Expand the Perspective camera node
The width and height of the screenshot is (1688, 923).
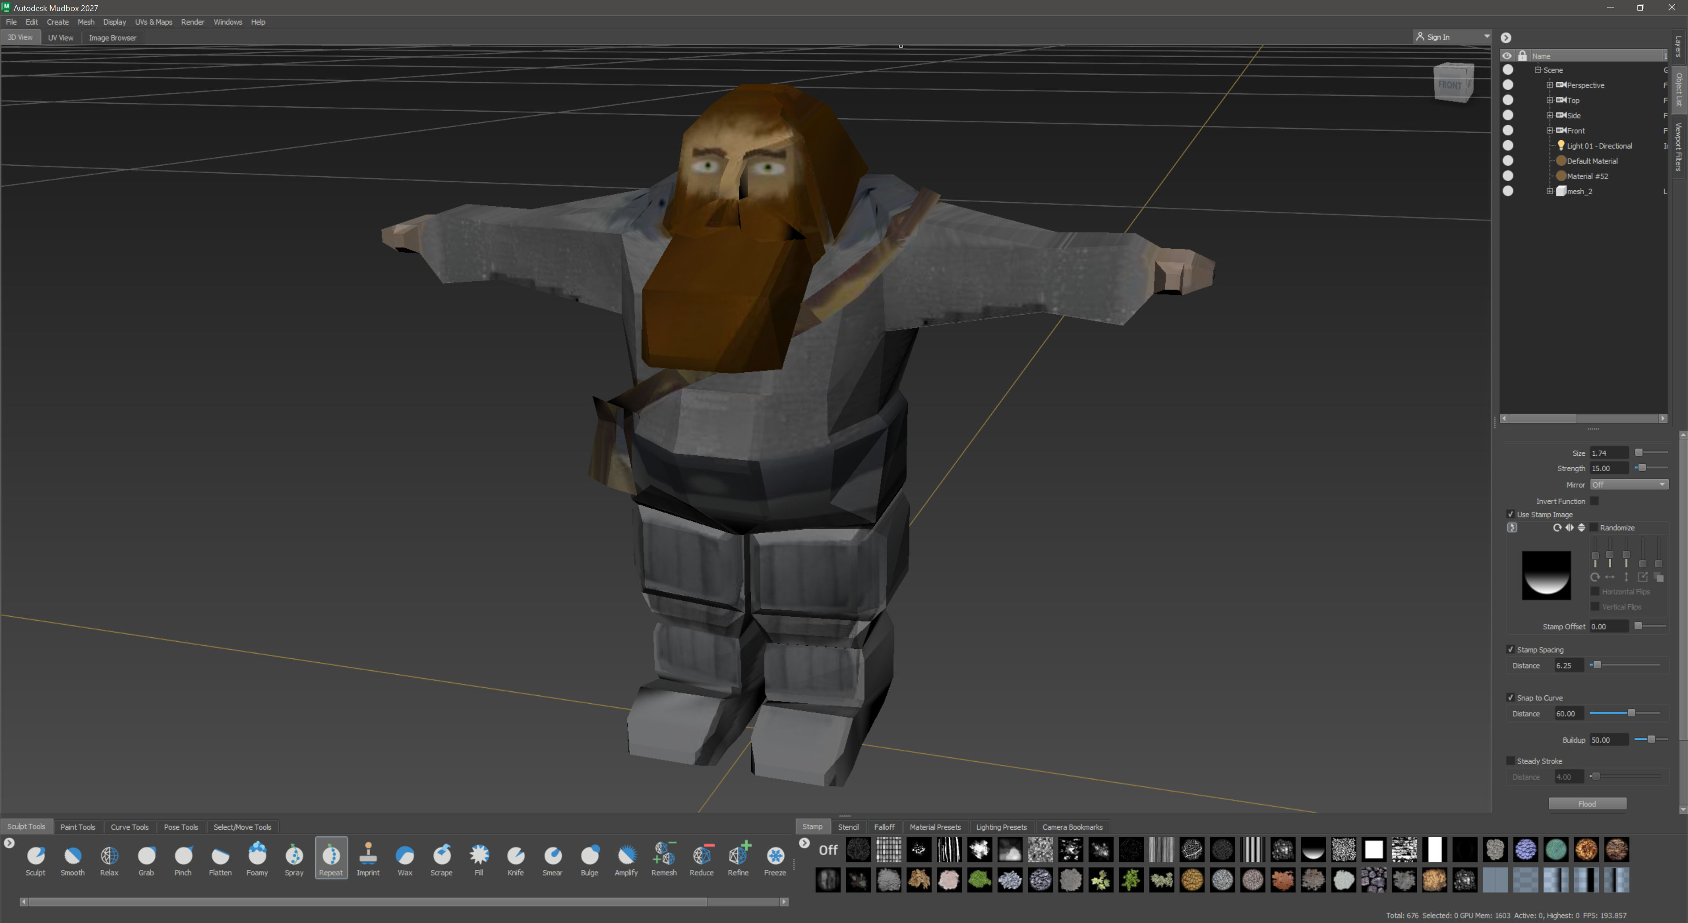tap(1550, 84)
